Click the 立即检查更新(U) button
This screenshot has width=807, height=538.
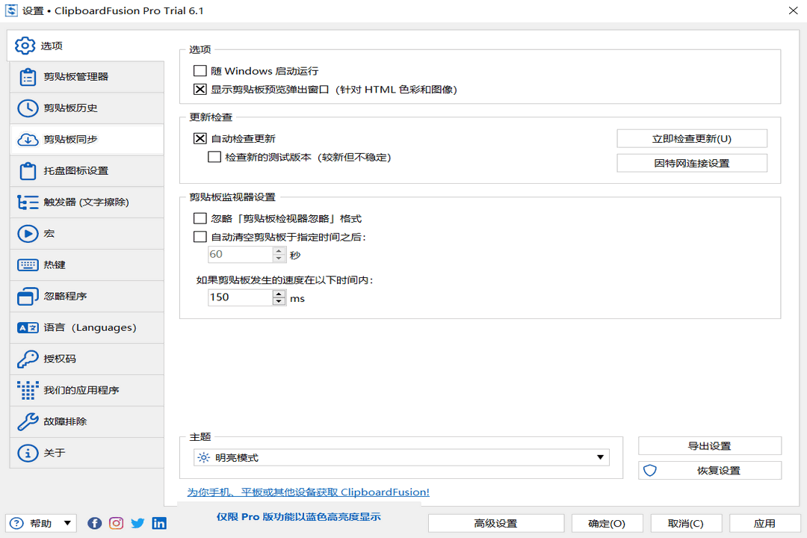691,138
